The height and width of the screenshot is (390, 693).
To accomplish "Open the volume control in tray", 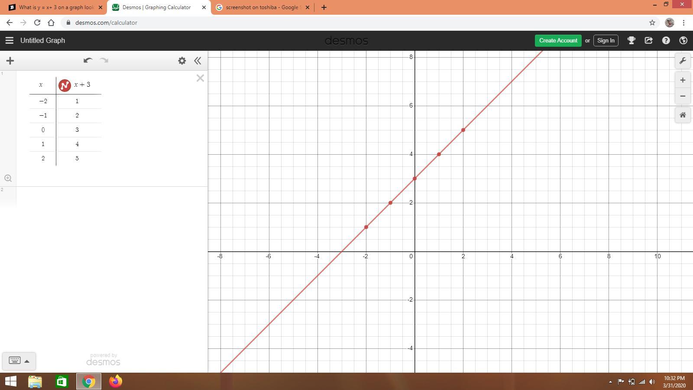I will pos(652,382).
